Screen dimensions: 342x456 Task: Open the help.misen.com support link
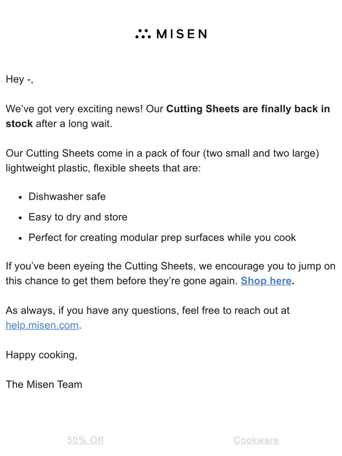tap(42, 325)
